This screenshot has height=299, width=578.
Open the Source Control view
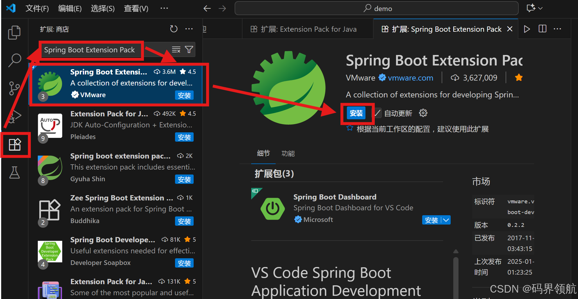tap(14, 88)
